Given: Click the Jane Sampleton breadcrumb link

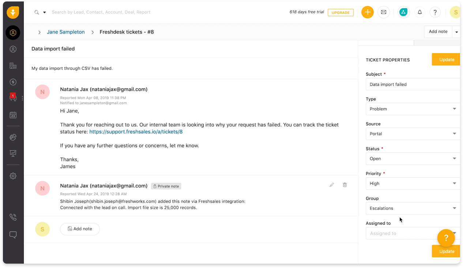Looking at the screenshot, I should point(65,32).
